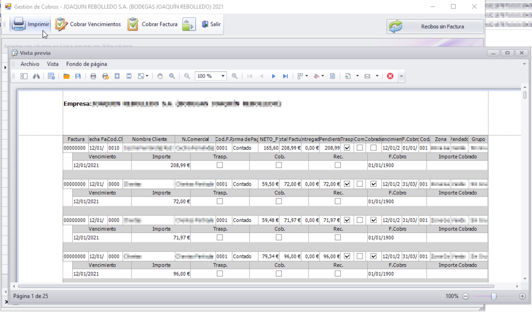Click the Cobrar Factura button
The width and height of the screenshot is (532, 314).
153,24
